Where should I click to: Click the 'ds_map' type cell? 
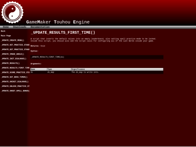(x=59, y=72)
